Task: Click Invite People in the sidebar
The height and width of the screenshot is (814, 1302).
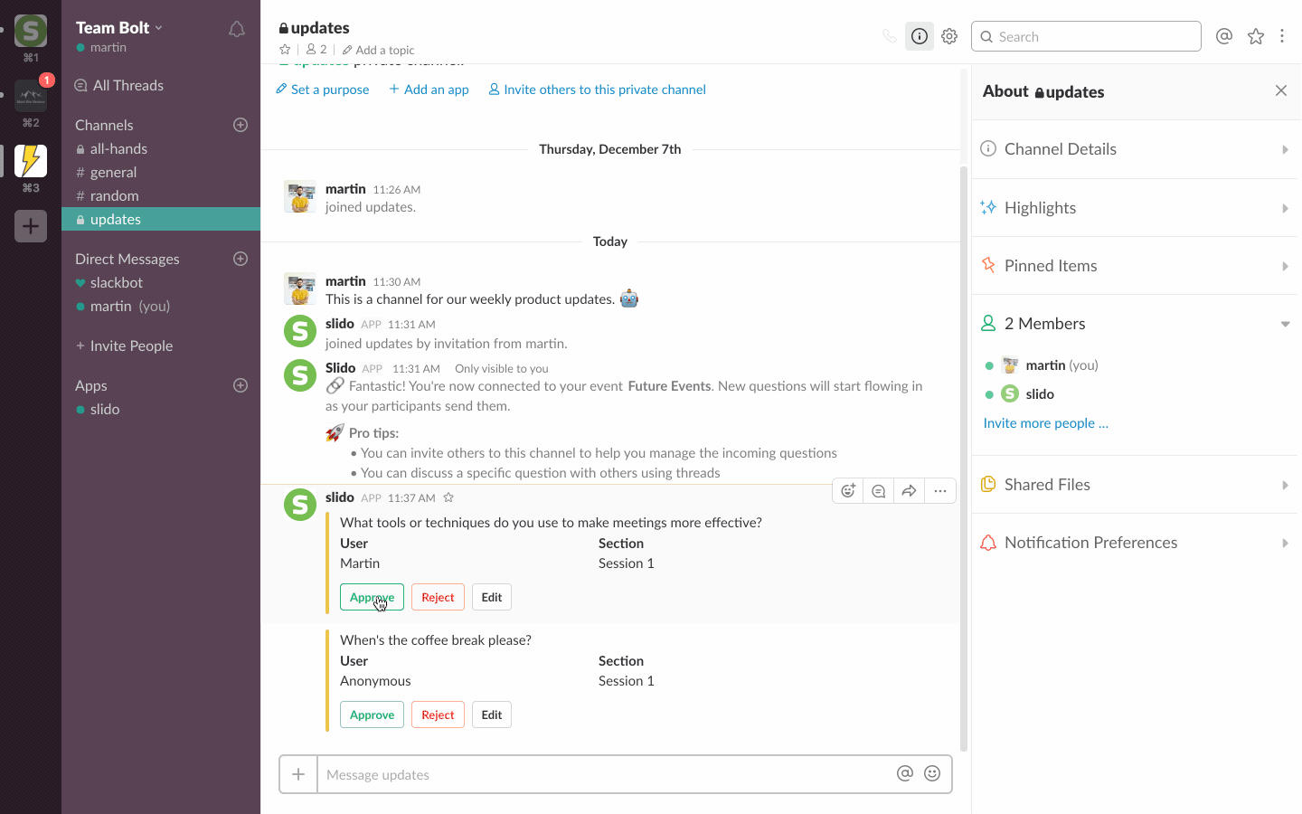Action: (125, 345)
